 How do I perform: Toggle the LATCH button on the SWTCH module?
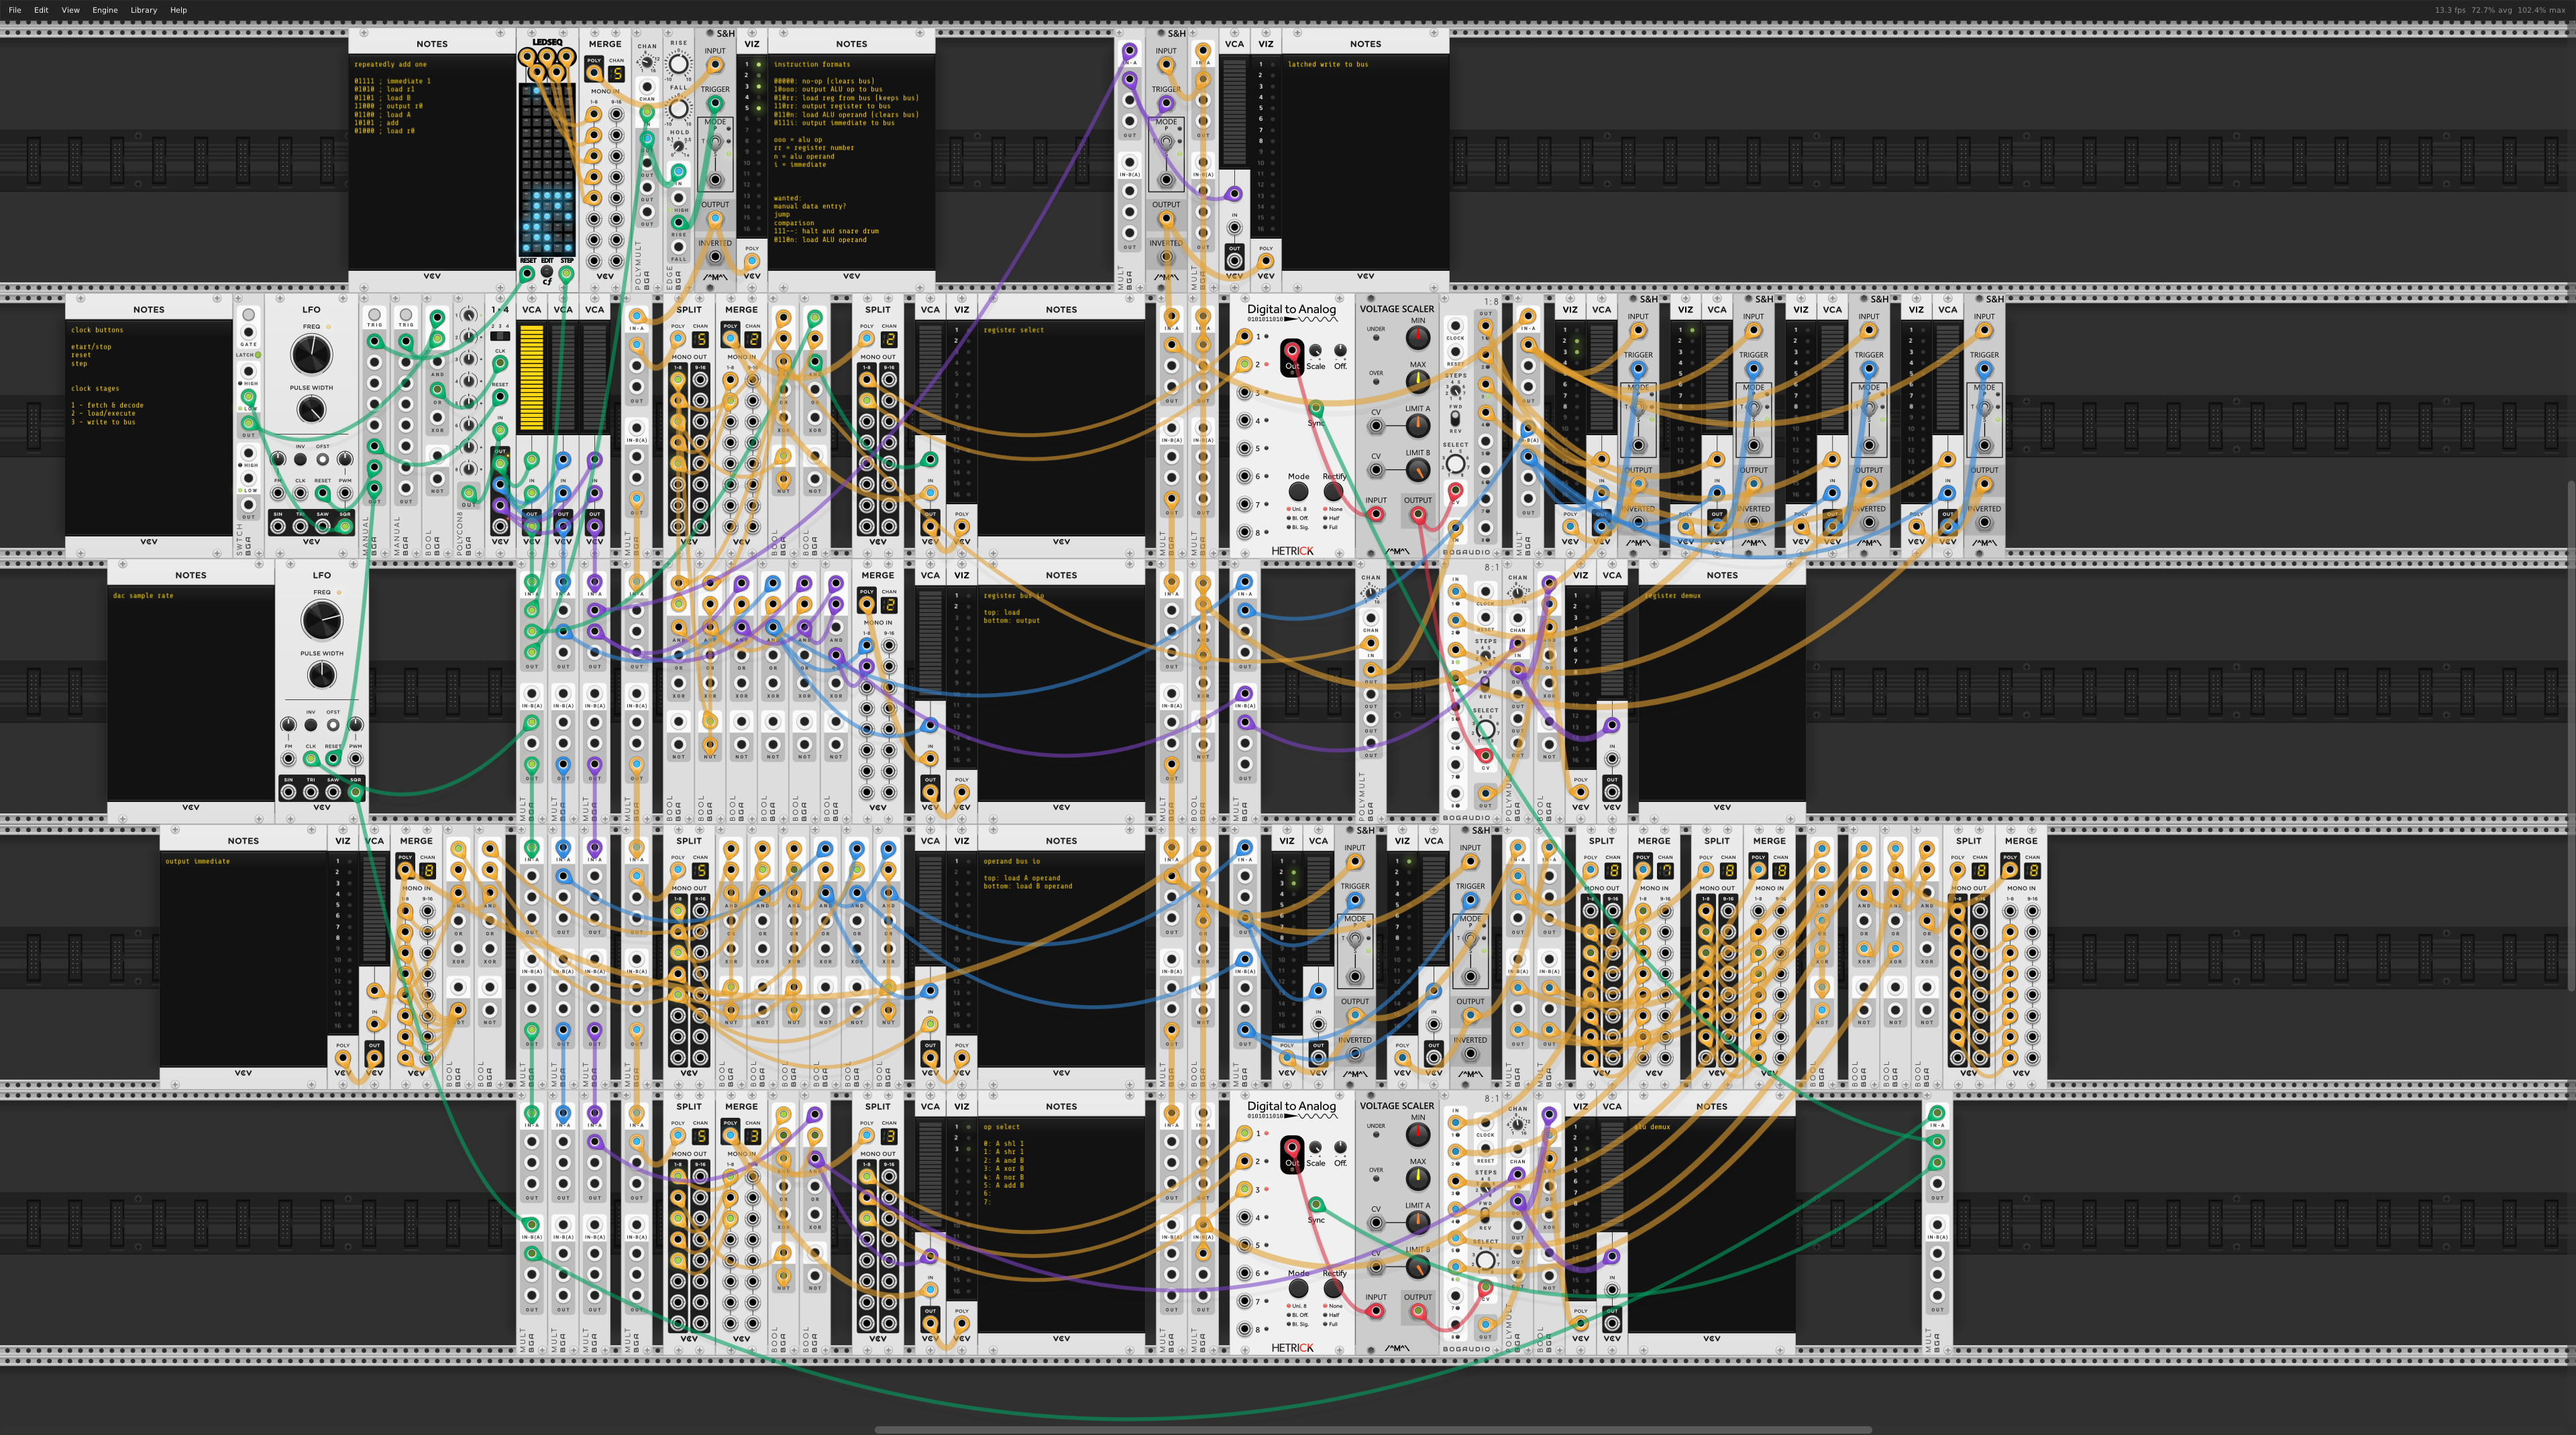pyautogui.click(x=259, y=355)
